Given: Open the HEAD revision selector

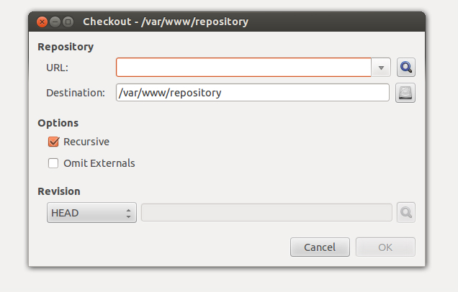Looking at the screenshot, I should click(91, 213).
